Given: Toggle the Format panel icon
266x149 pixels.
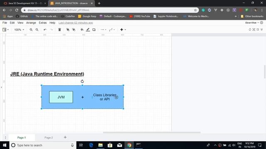Looking at the screenshot, I should 258,29.
